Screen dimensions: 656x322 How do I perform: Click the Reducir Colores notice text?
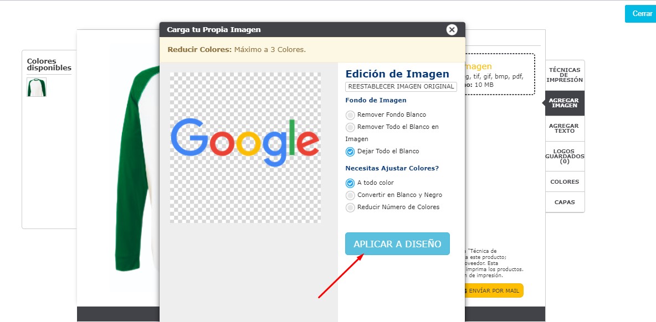tap(237, 50)
